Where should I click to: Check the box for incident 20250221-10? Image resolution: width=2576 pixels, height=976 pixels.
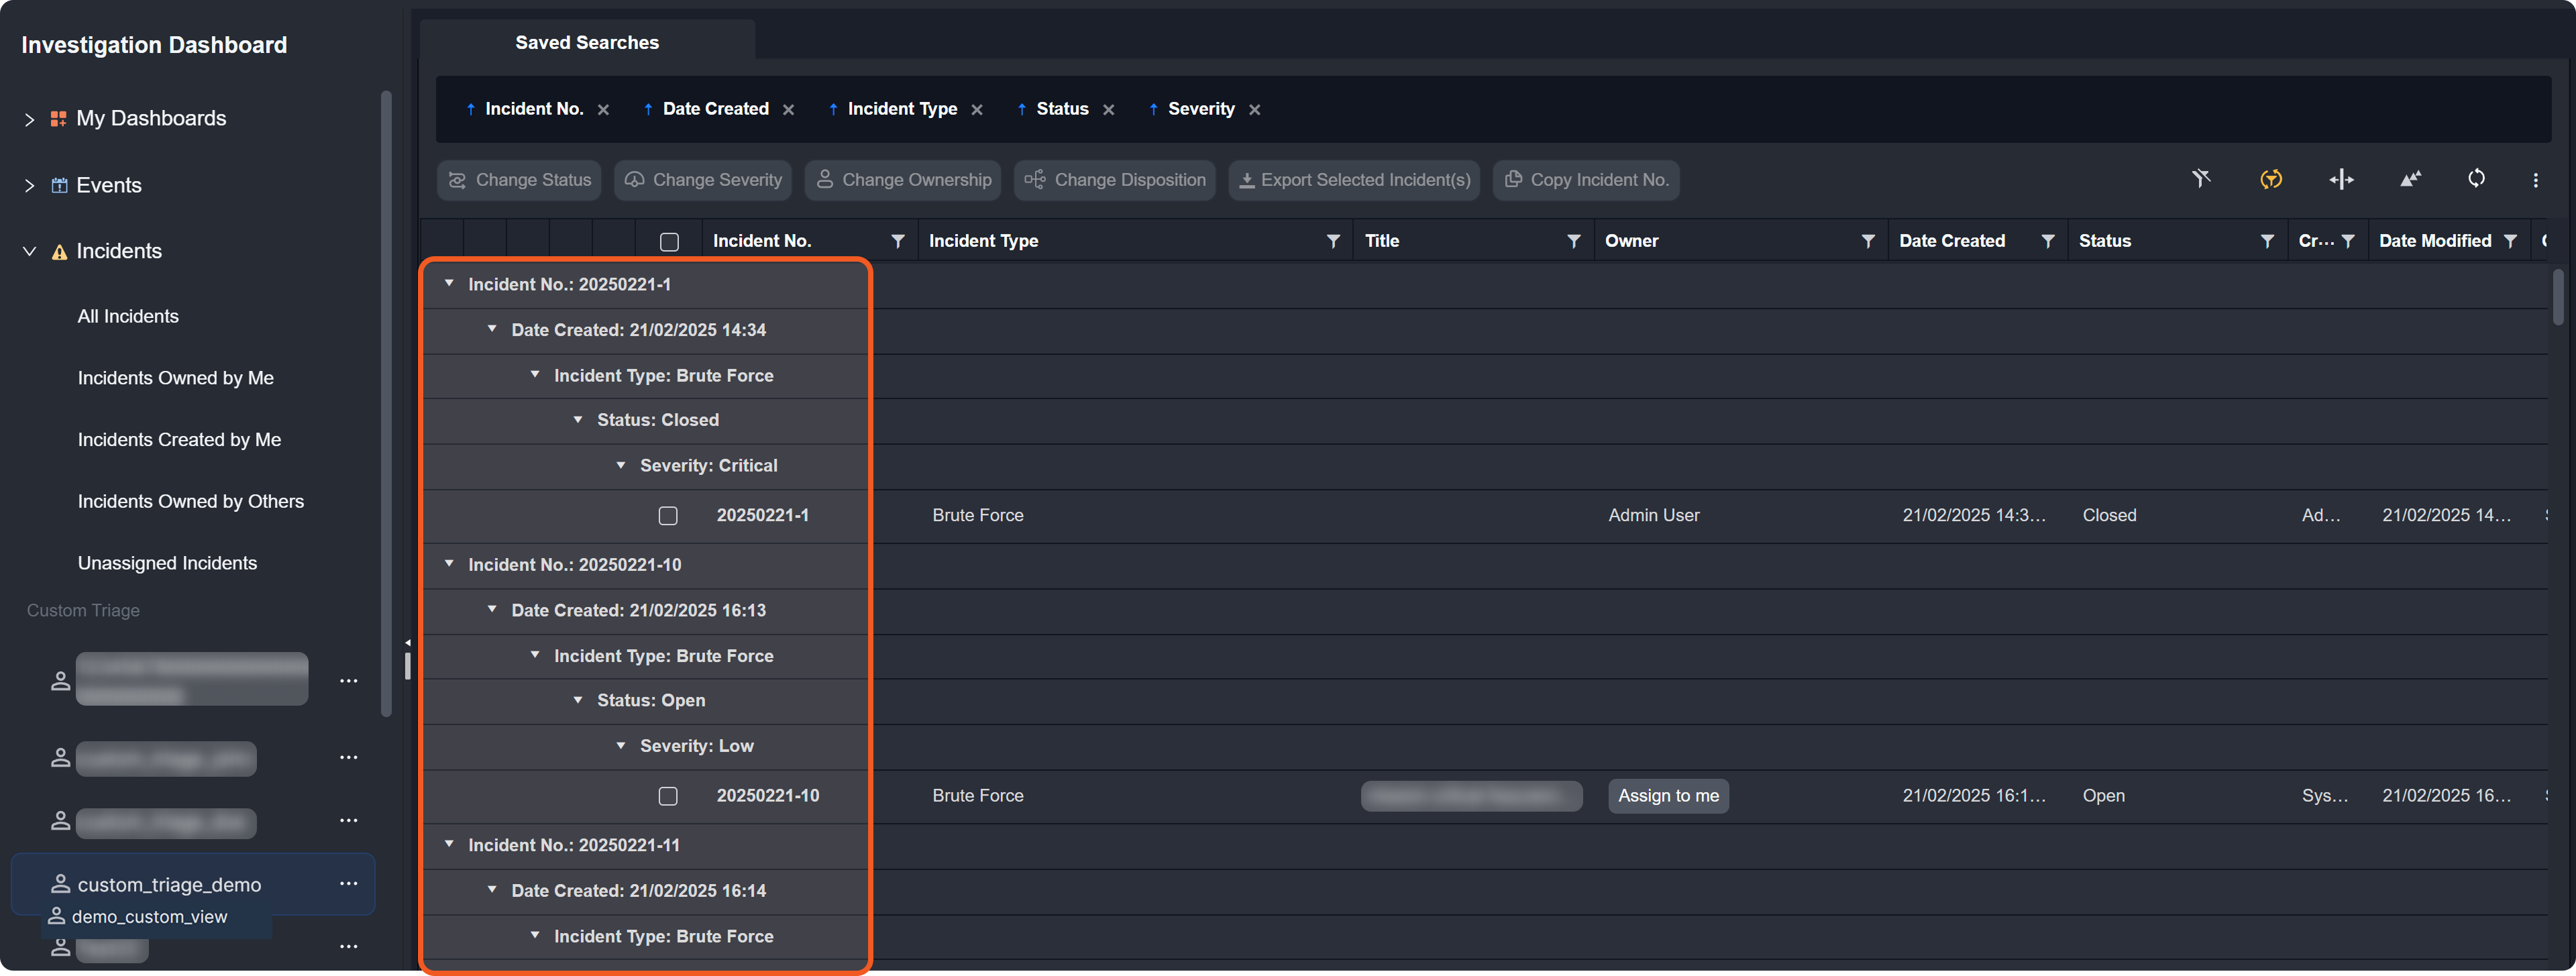click(668, 796)
